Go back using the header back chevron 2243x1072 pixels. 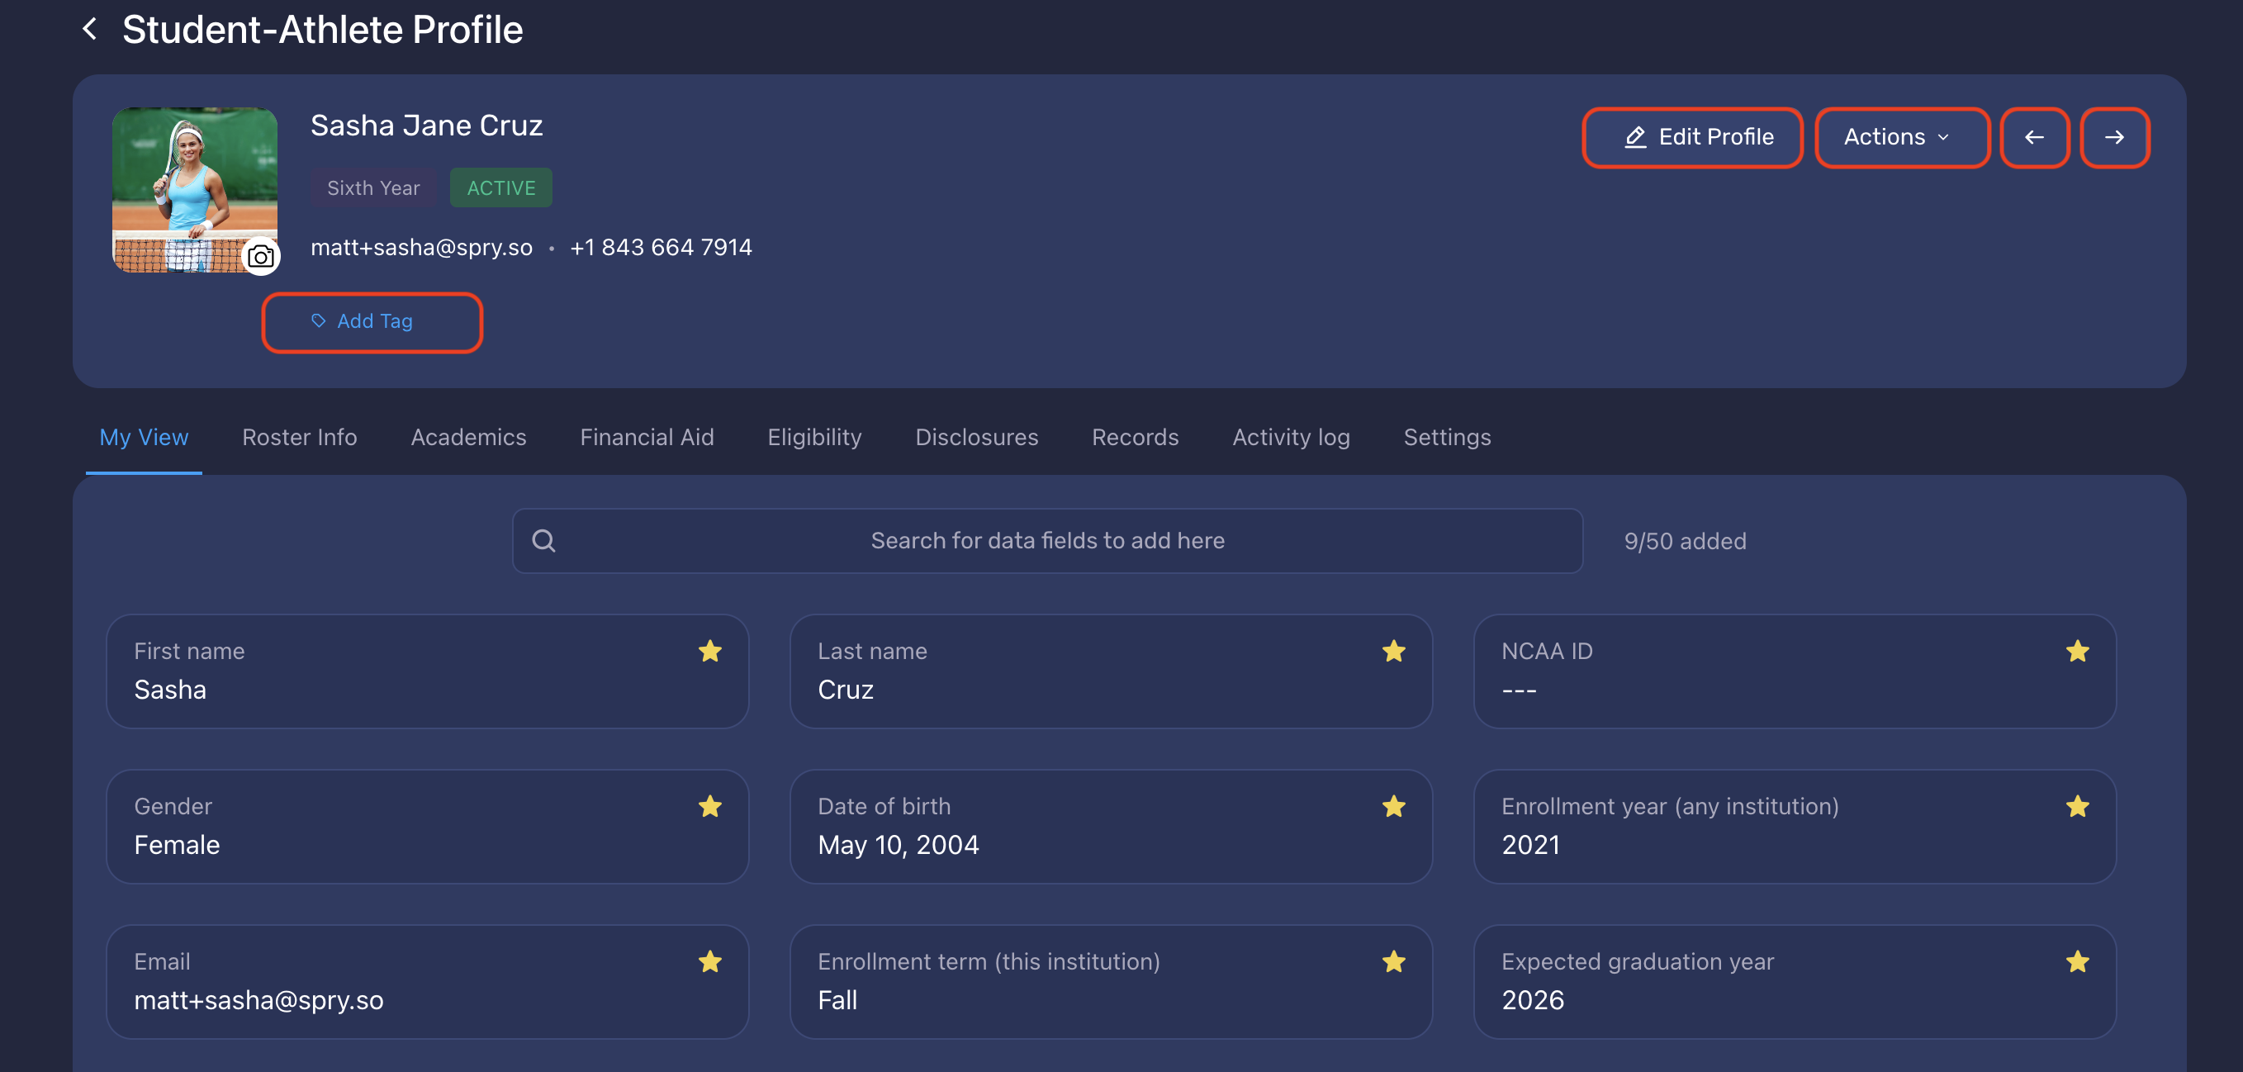(89, 29)
